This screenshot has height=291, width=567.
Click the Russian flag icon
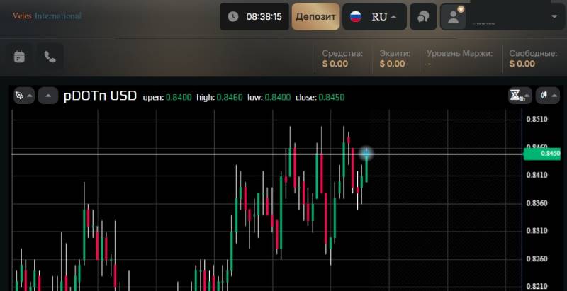(x=356, y=16)
